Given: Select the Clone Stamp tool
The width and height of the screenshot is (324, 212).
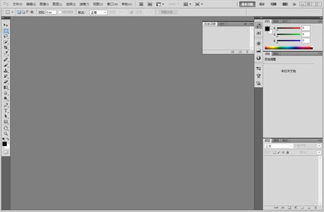Looking at the screenshot, I should (x=6, y=71).
